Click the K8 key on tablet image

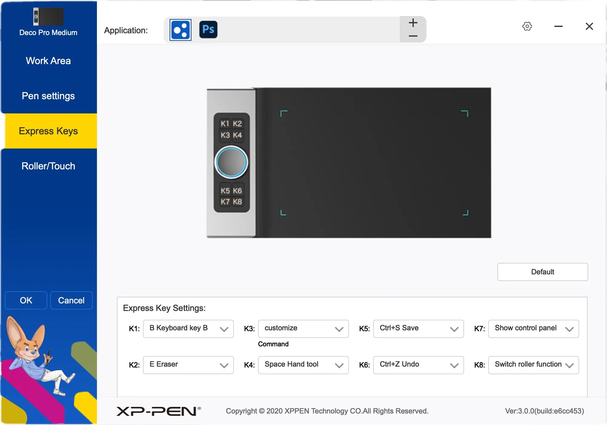(x=237, y=202)
